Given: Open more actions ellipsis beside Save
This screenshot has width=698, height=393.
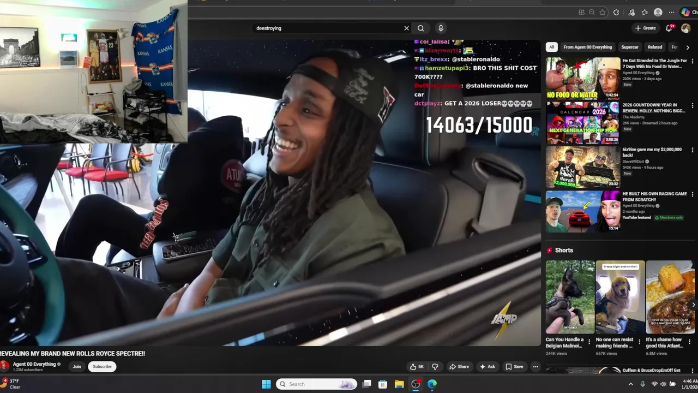Looking at the screenshot, I should [535, 367].
